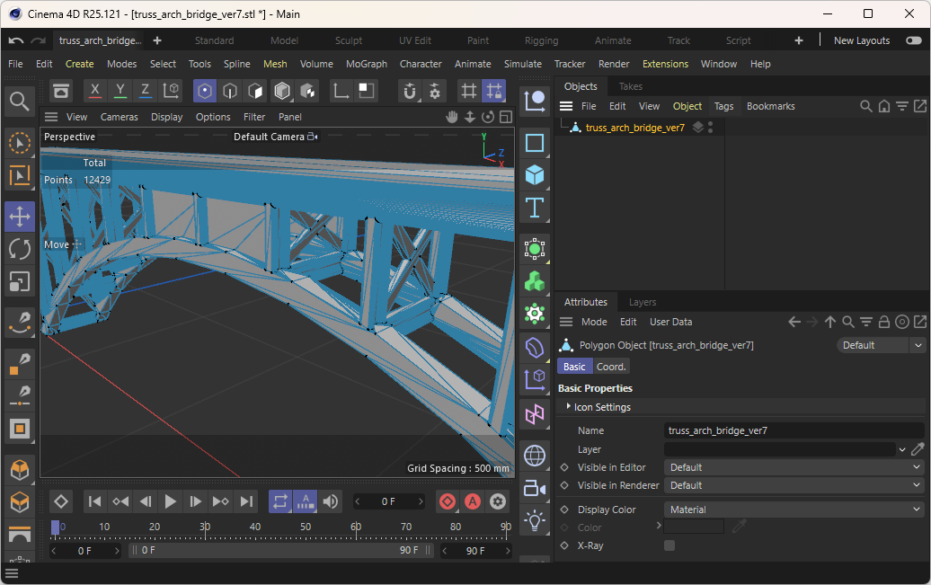
Task: Open the Bookmarks menu in Objects manager
Action: tap(771, 106)
